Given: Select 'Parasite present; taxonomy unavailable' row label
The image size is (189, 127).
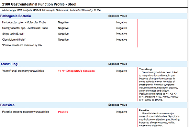Looking at the screenshot, I should (x=25, y=112).
